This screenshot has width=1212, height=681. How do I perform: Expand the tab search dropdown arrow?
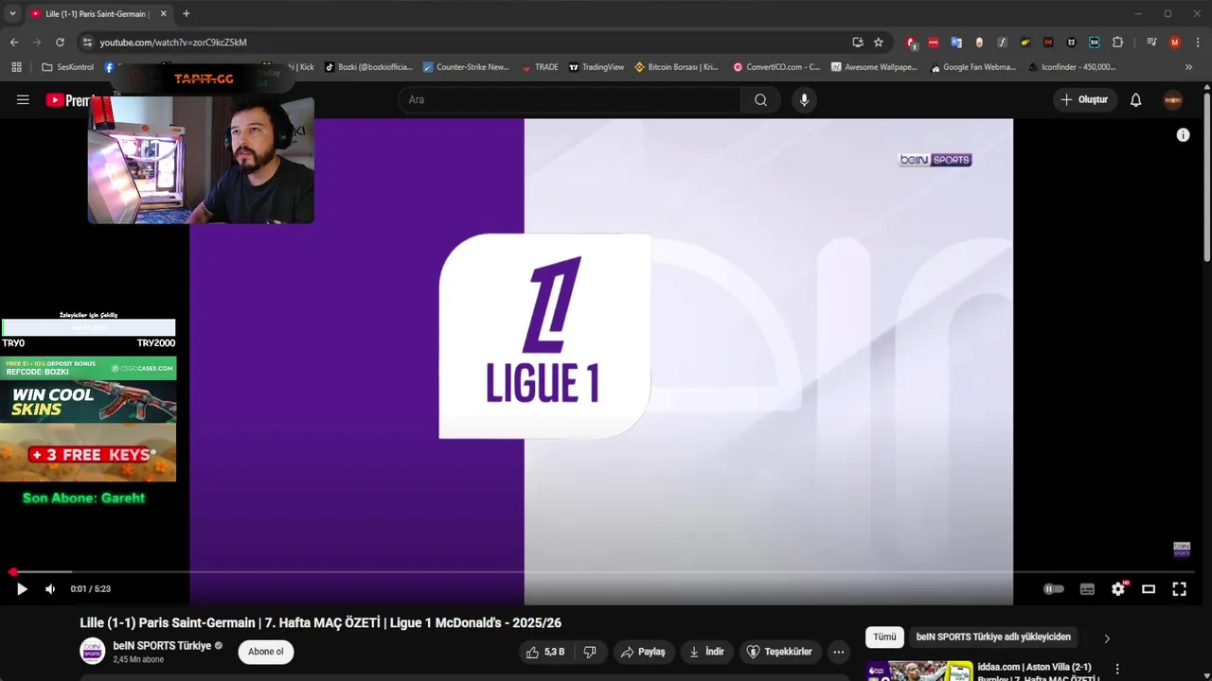[12, 14]
